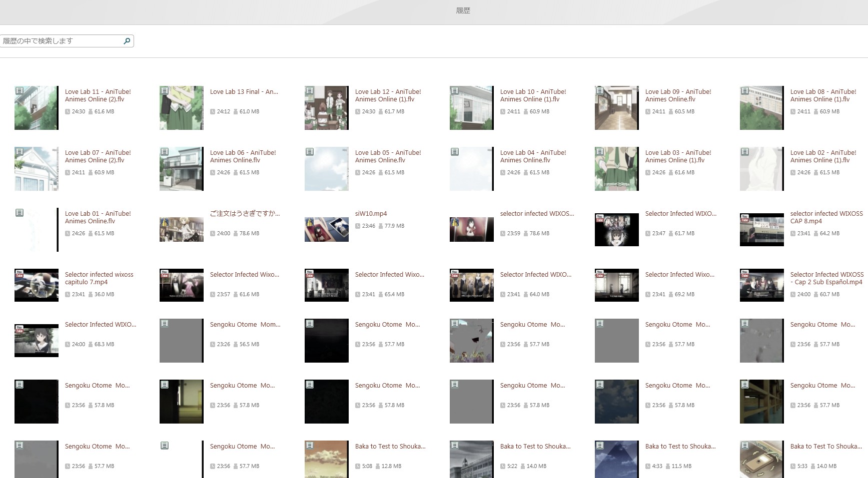Open the Love Lab 11 title link
The width and height of the screenshot is (868, 478).
pyautogui.click(x=98, y=95)
